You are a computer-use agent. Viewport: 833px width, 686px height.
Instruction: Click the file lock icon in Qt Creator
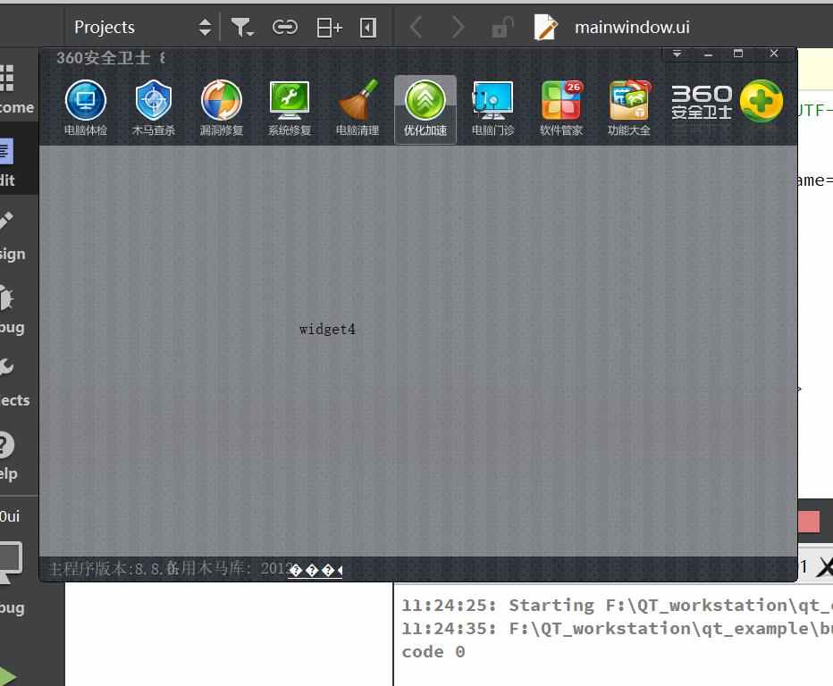point(501,28)
